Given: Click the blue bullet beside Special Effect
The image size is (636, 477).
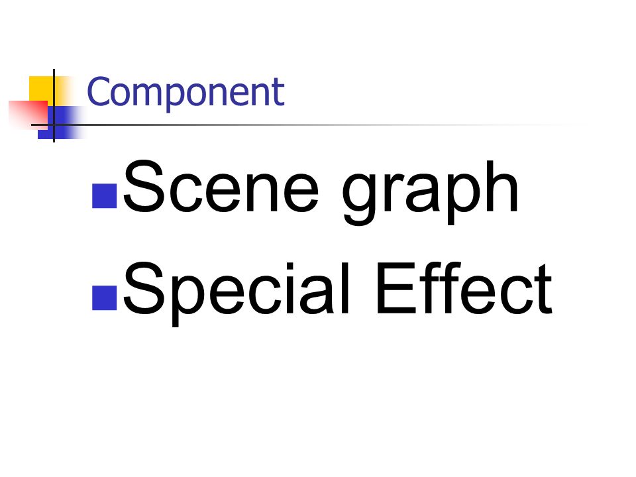Looking at the screenshot, I should (104, 298).
